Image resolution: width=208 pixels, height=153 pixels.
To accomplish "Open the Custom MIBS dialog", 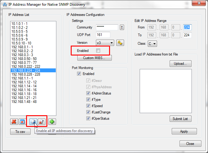I will point(94,58).
